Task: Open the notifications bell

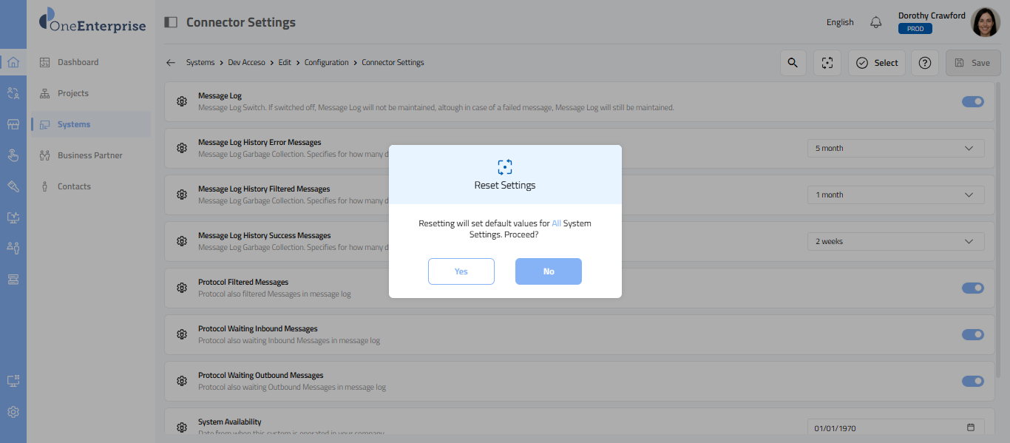Action: tap(876, 22)
